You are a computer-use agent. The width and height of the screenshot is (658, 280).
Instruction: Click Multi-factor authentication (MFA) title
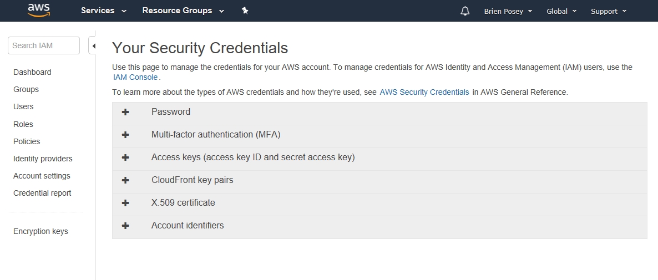click(x=216, y=135)
